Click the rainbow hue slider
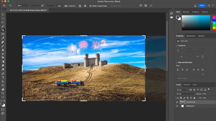 tap(214, 23)
